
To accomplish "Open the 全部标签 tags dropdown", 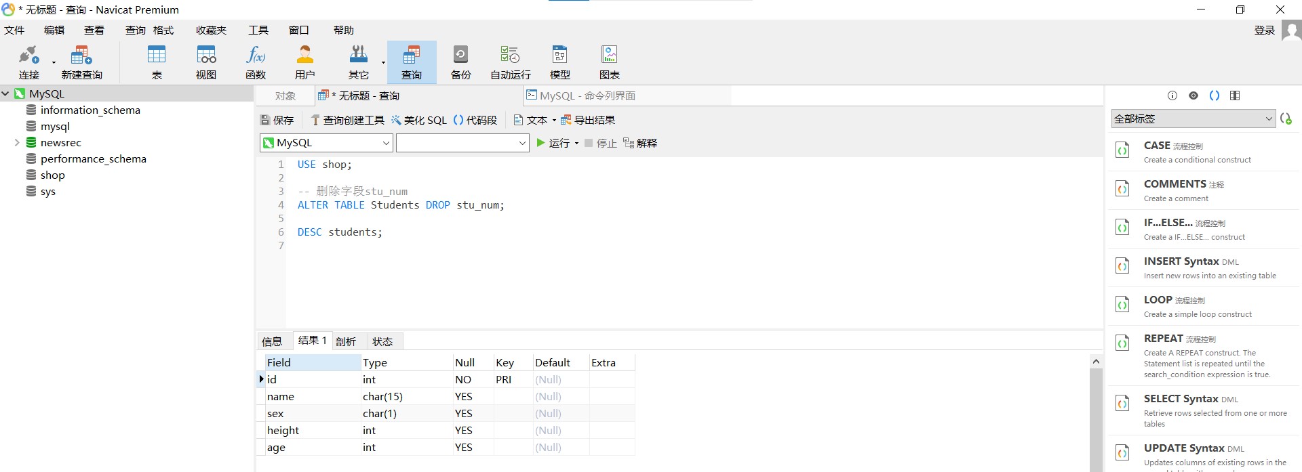I will (x=1193, y=119).
